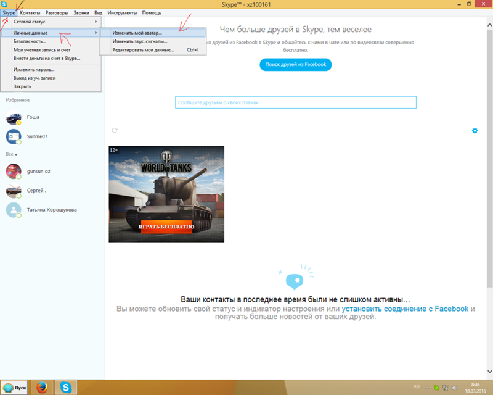493x395 pixels.
Task: Click ИГРАТЬ БЕСПЛАТНО on the ad
Action: pyautogui.click(x=166, y=227)
